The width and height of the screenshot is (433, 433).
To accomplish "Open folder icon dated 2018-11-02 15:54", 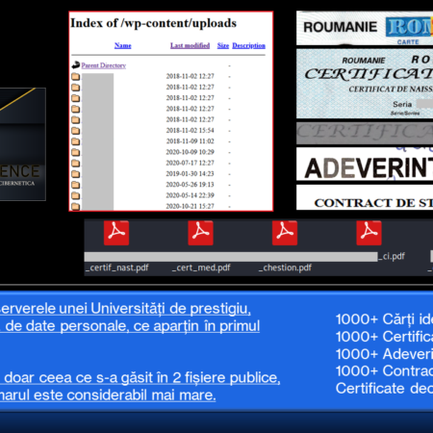I will 76,131.
